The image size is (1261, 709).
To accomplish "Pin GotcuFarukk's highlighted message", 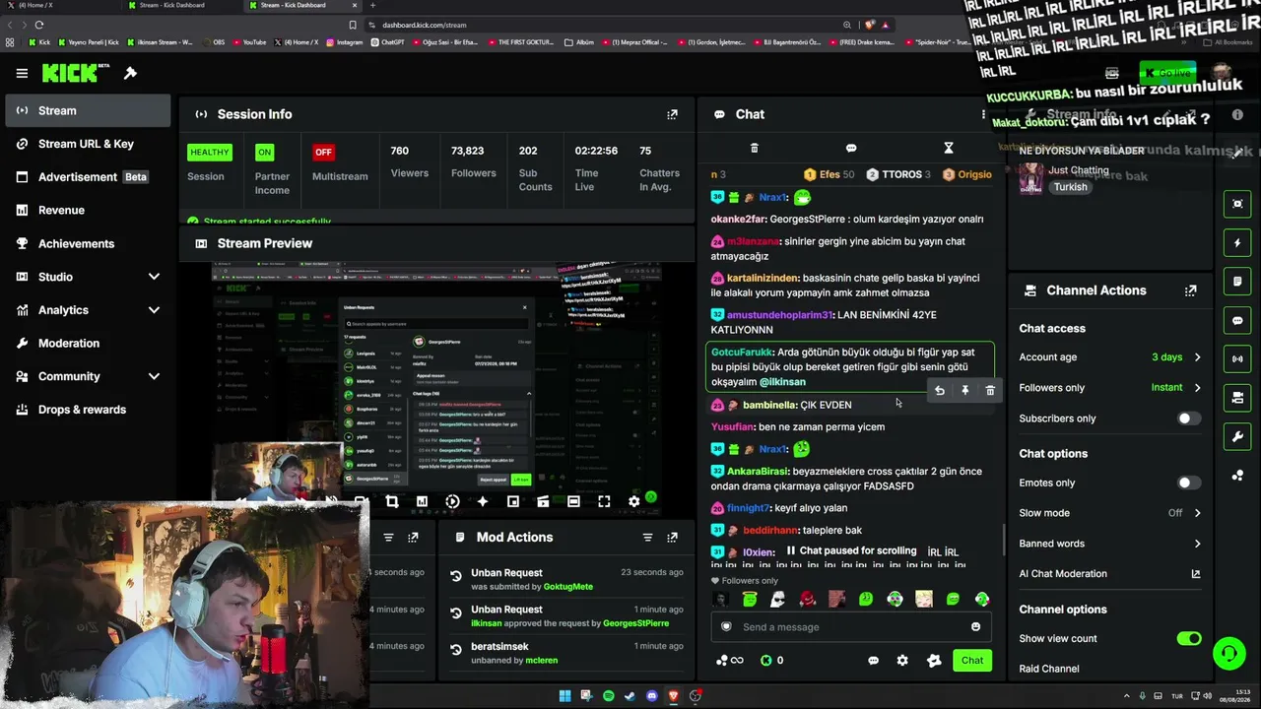I will tap(964, 391).
